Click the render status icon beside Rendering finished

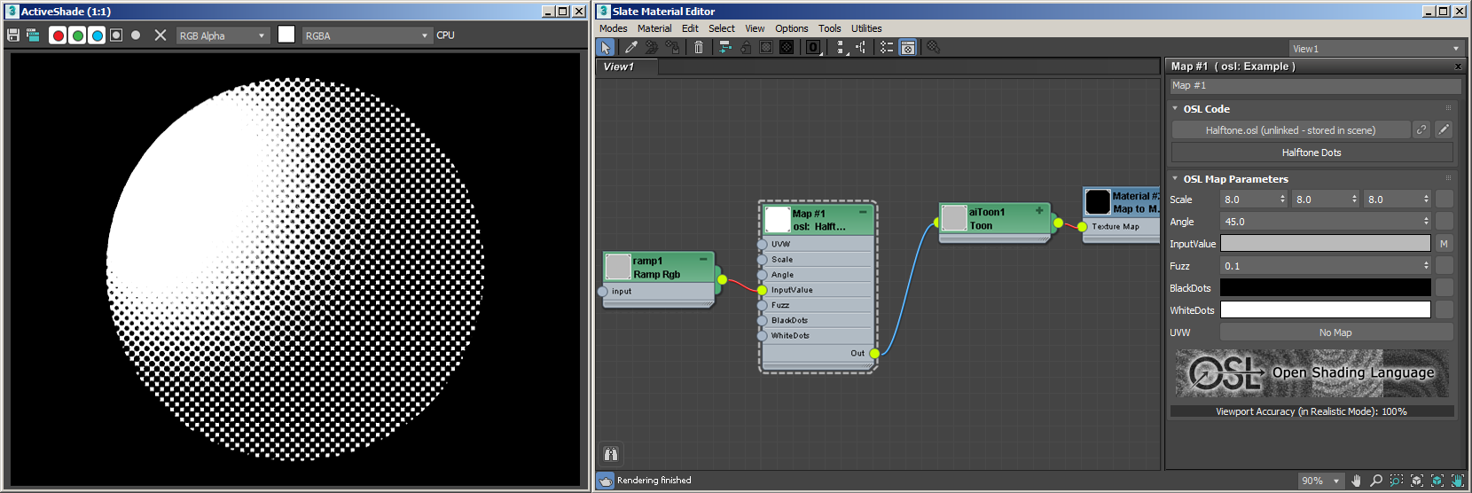pos(606,481)
